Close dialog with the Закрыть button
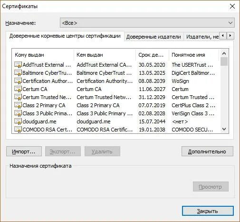The image size is (240, 222). pyautogui.click(x=208, y=211)
